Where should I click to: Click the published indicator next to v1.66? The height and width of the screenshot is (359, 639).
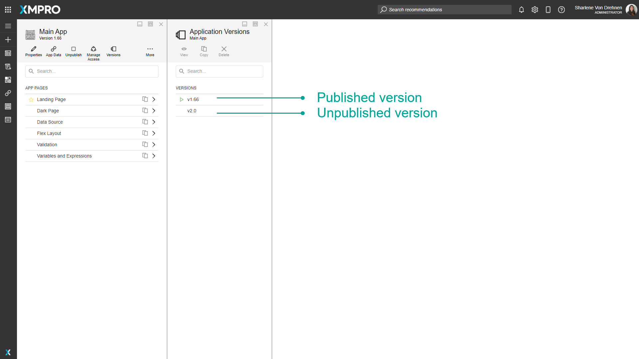tap(181, 99)
